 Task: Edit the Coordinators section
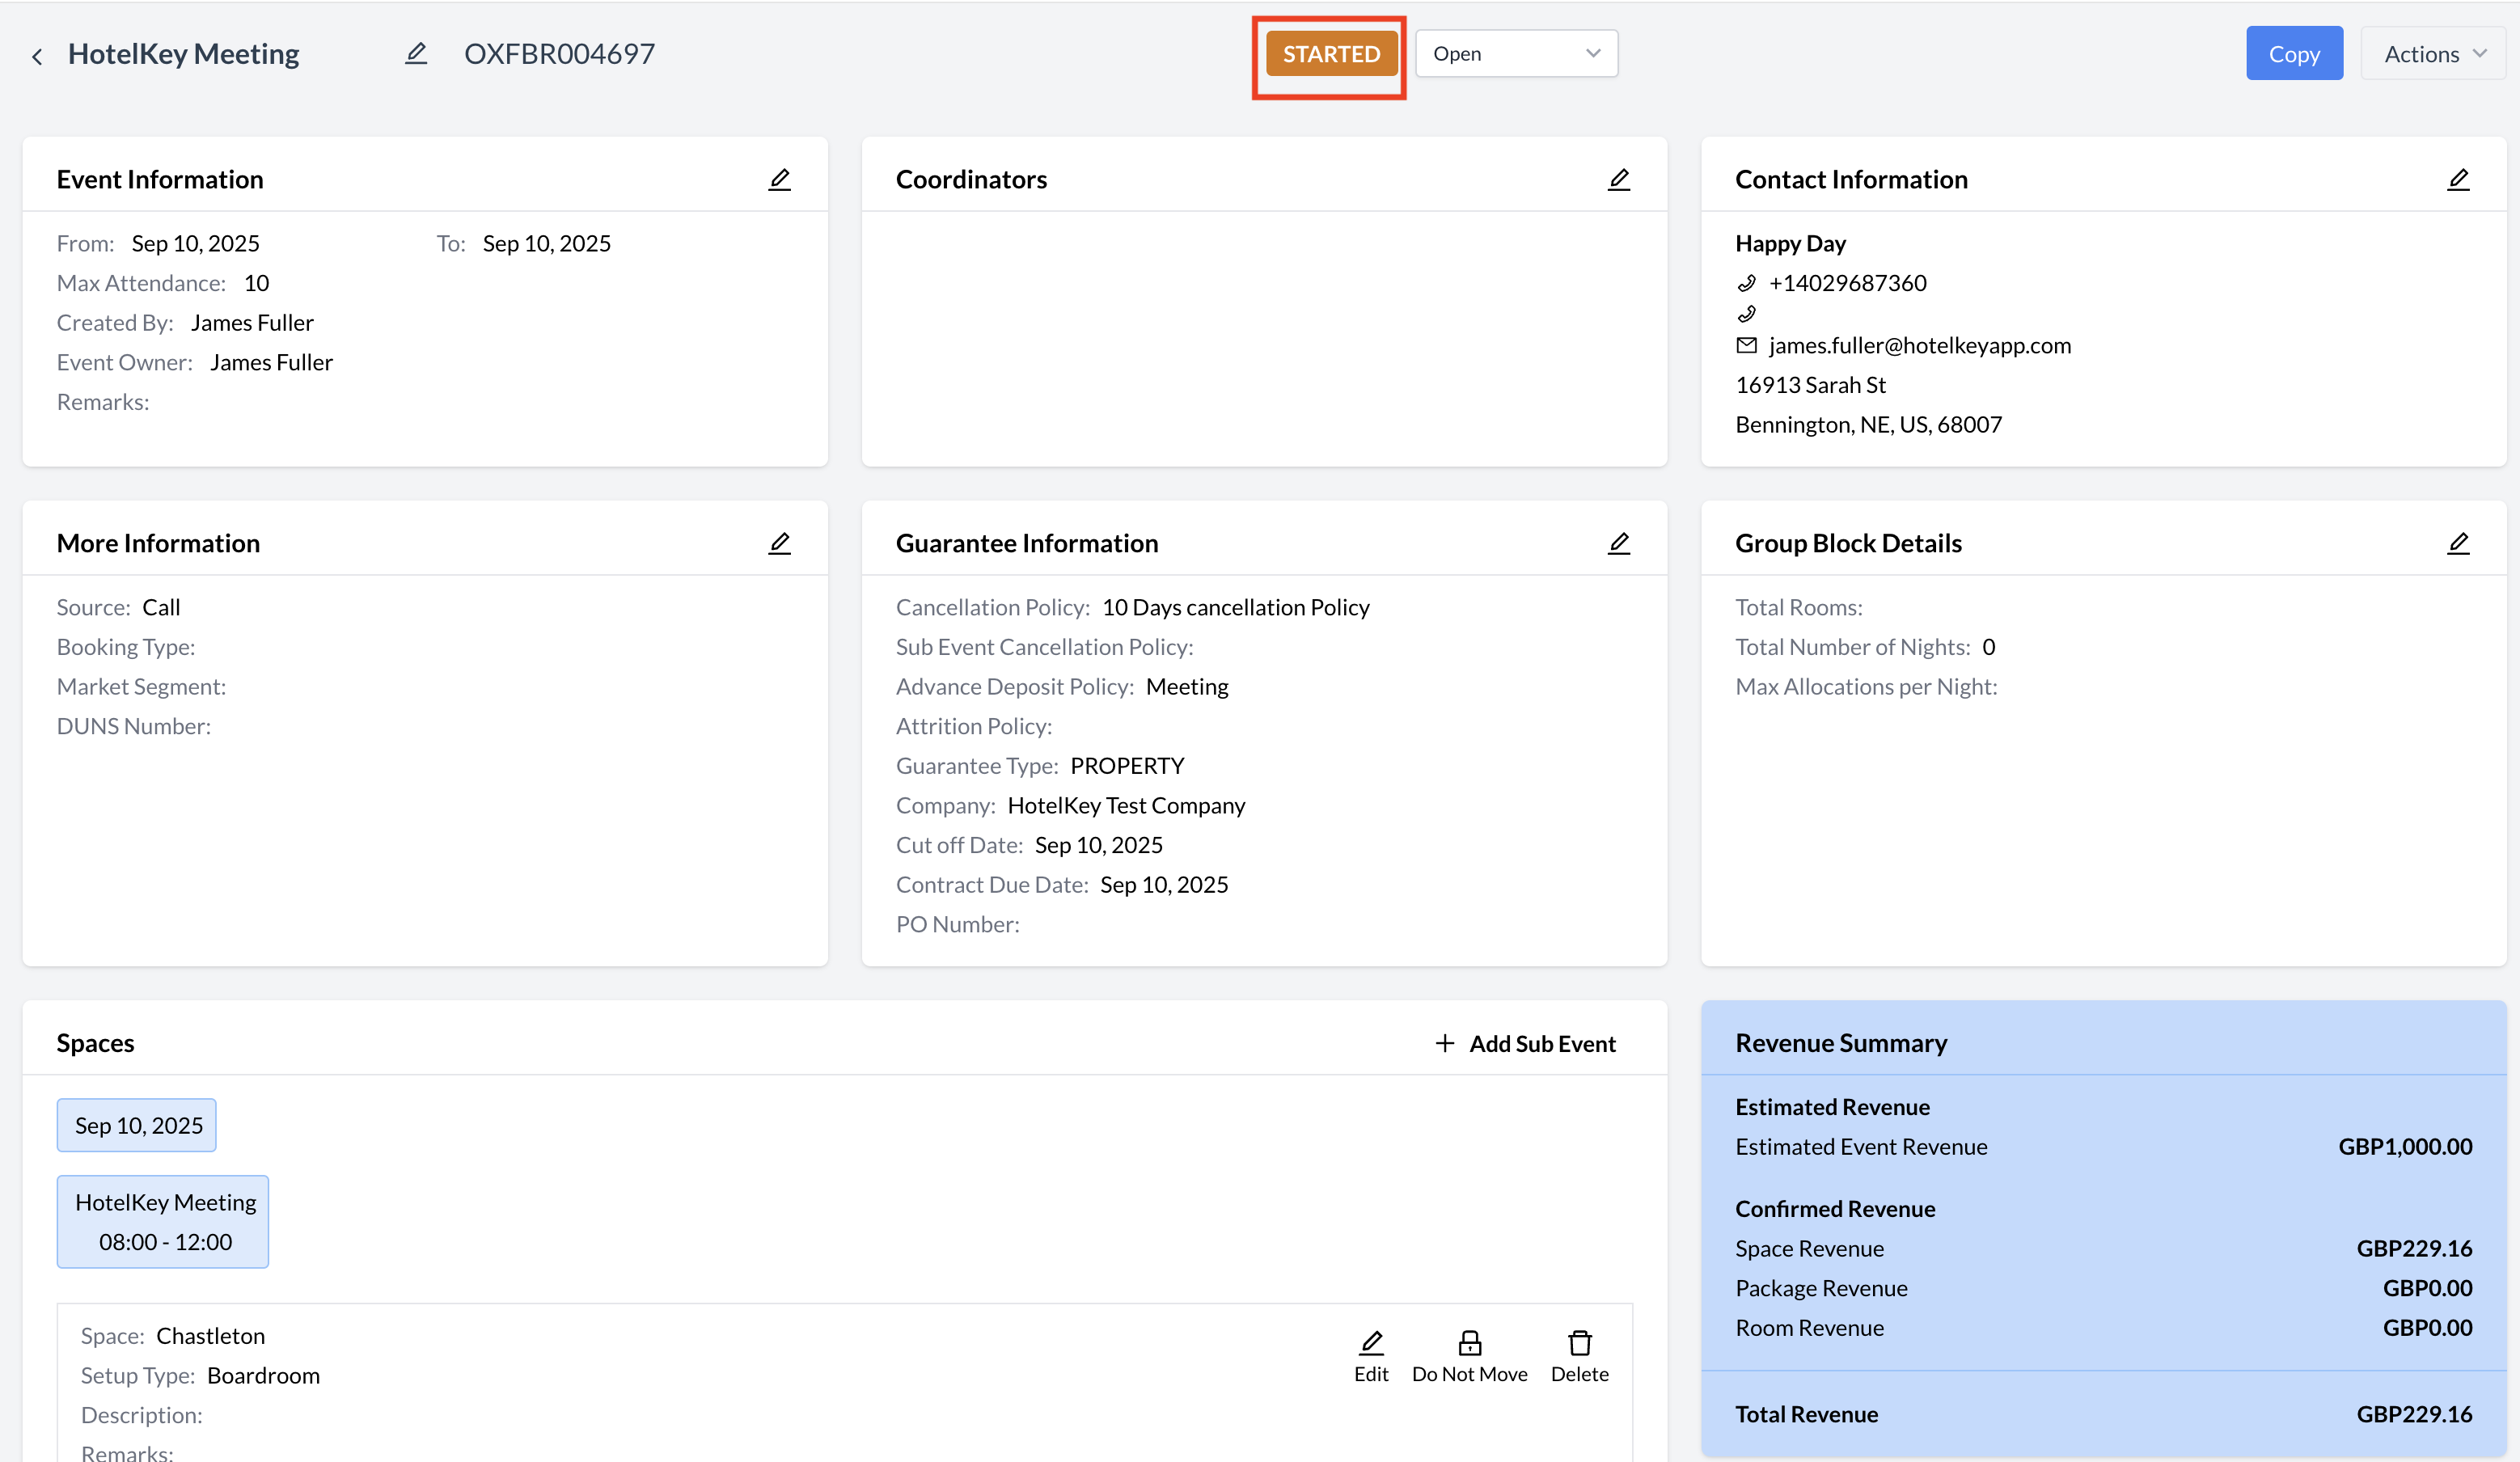coord(1618,179)
